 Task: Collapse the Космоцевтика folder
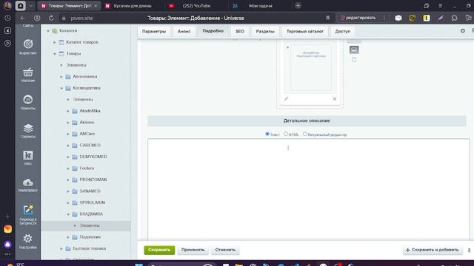(x=61, y=88)
